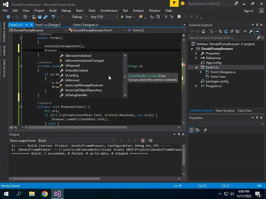Toggle a bookmark with the Bookmark icon
The height and width of the screenshot is (199, 266).
coord(179,17)
